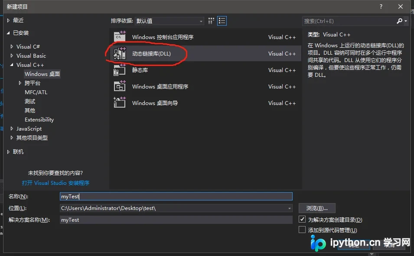The width and height of the screenshot is (414, 256).
Task: Open the 打开 Visual Studio 安装程序 link
Action: [x=56, y=183]
